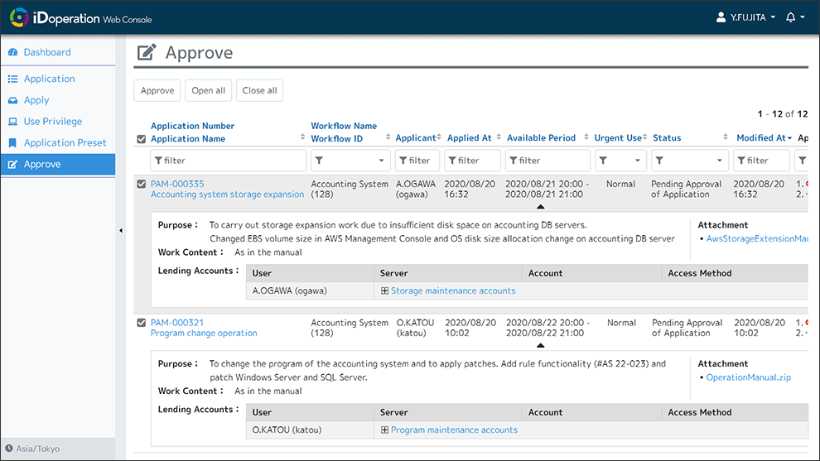Open Storage maintenance accounts link
Image resolution: width=820 pixels, height=461 pixels.
(453, 291)
